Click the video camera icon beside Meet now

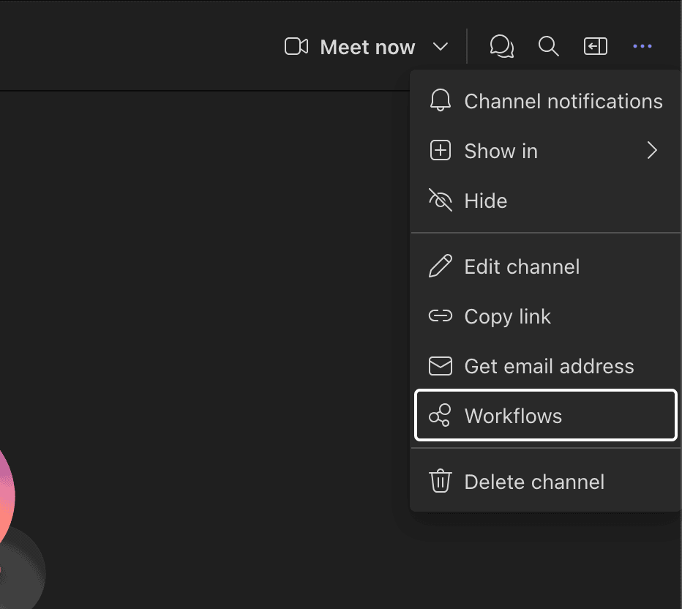coord(296,47)
